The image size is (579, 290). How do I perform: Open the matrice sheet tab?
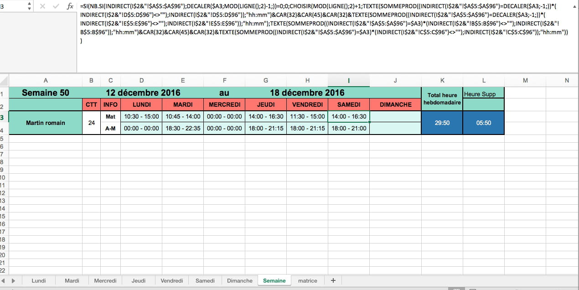click(308, 280)
